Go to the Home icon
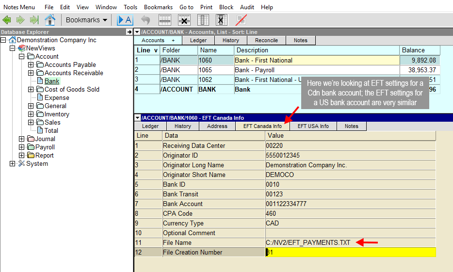The height and width of the screenshot is (272, 453). pyautogui.click(x=49, y=20)
